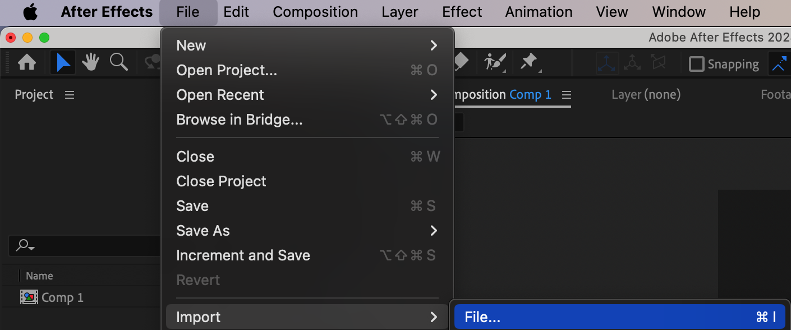Select the Zoom magnifier tool

pos(118,62)
